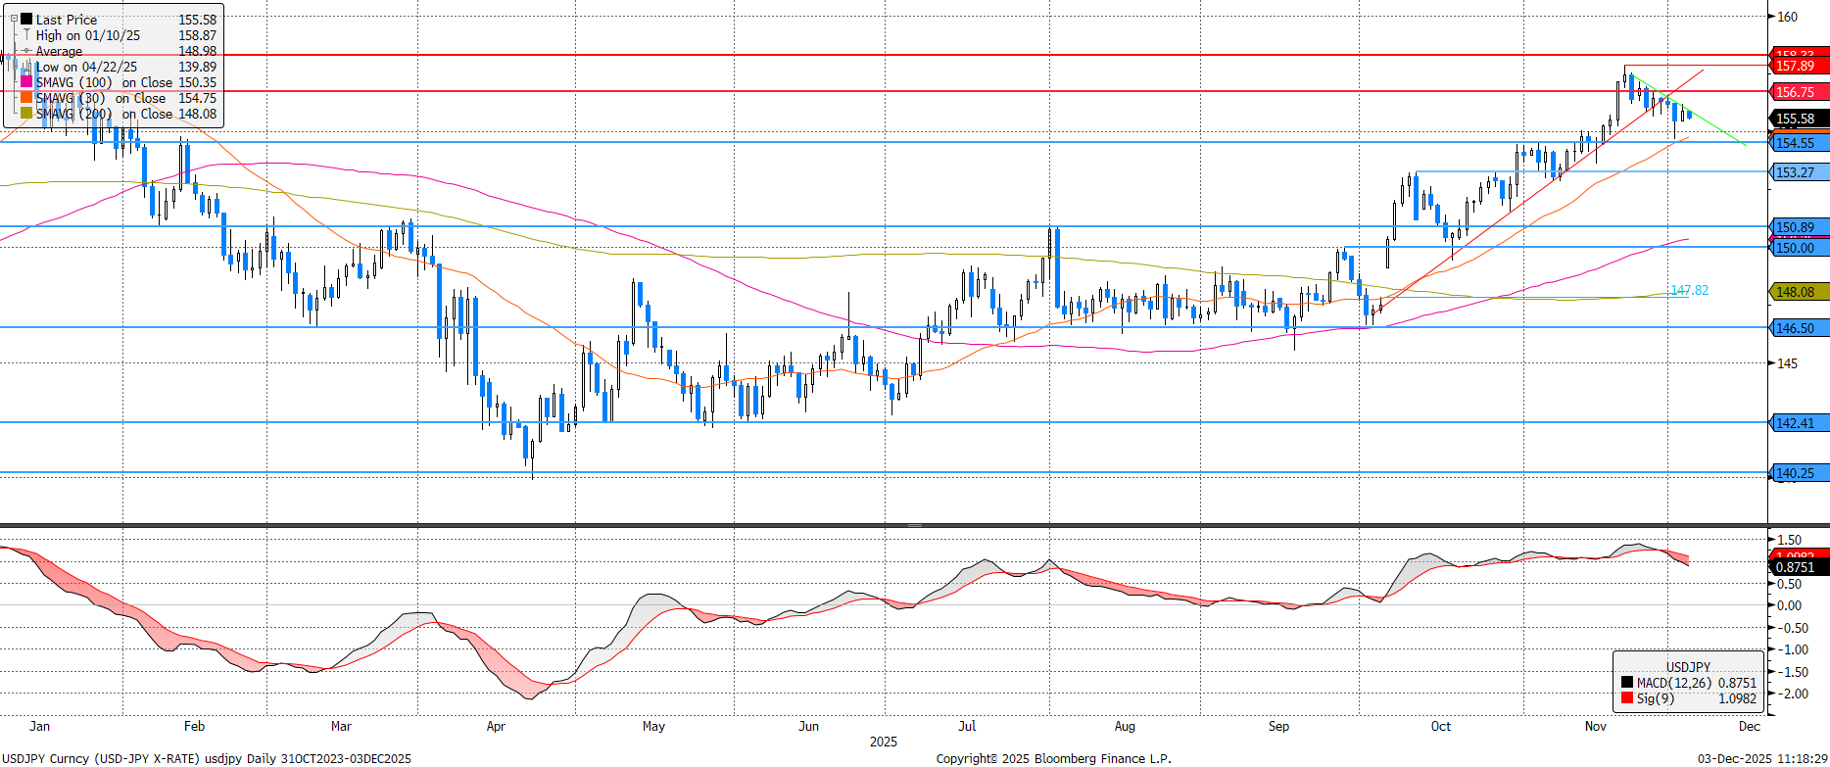Viewport: 1830px width, 767px height.
Task: Click the USDJPY title in MACD legend
Action: point(1688,666)
